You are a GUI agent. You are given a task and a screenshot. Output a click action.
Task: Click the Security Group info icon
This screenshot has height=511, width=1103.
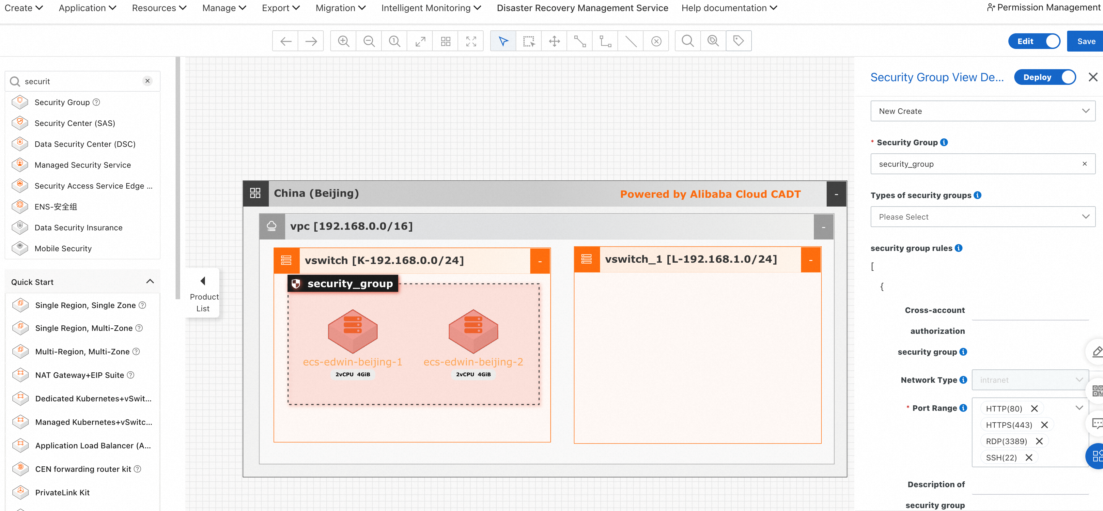(944, 142)
